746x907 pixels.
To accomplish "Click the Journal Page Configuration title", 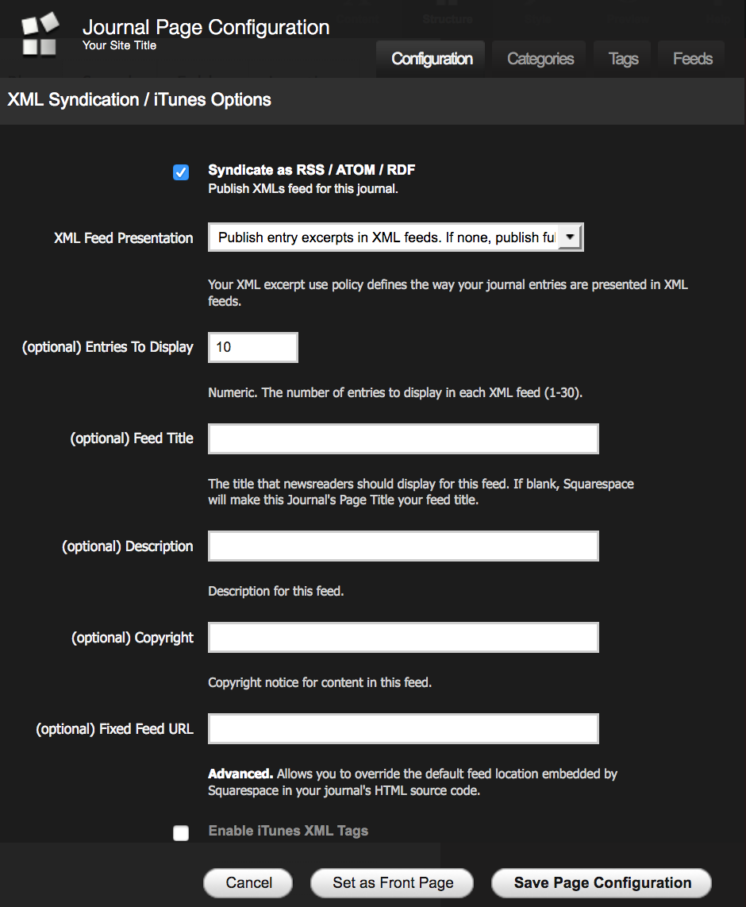I will [x=206, y=27].
